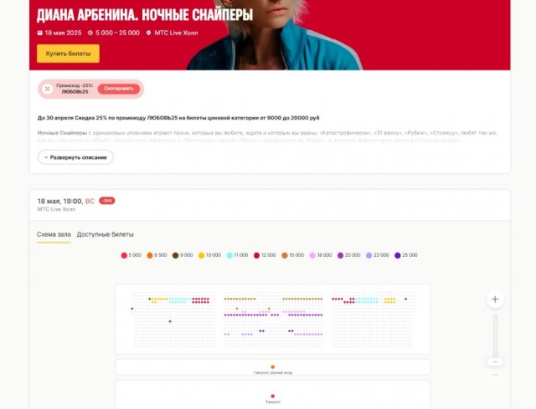536x409 pixels.
Task: Click the calendar icon beside 18 мая 2025
Action: tap(40, 33)
